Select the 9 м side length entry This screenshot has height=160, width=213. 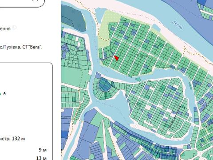coord(43,150)
